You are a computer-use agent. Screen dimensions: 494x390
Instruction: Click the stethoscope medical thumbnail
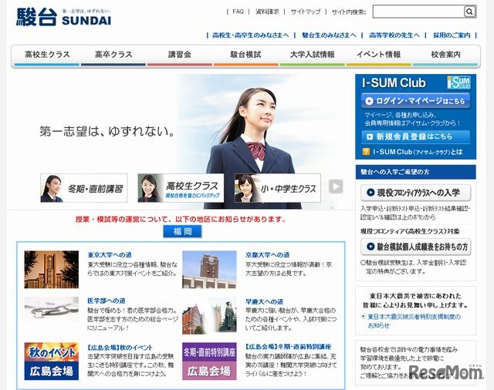point(52,310)
